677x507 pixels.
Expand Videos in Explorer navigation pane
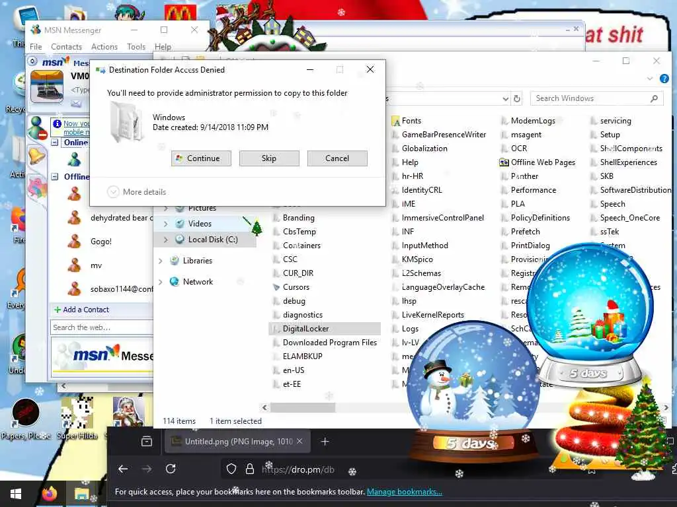point(166,224)
